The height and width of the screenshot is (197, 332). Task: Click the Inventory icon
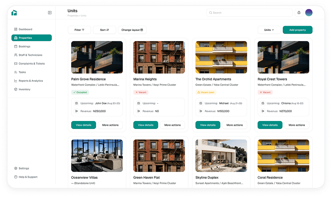(16, 89)
